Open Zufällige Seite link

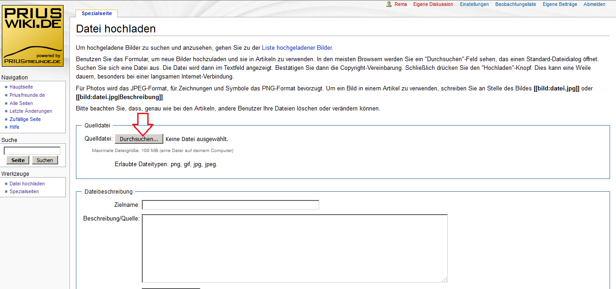[x=25, y=119]
